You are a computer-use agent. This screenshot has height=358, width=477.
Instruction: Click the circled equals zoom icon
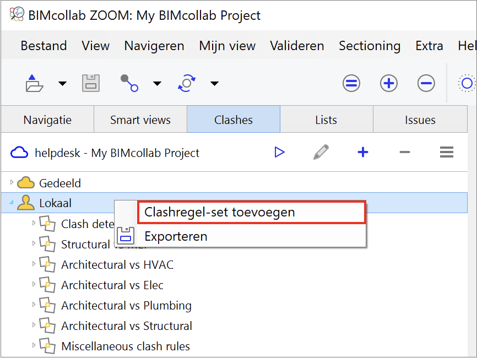(351, 84)
